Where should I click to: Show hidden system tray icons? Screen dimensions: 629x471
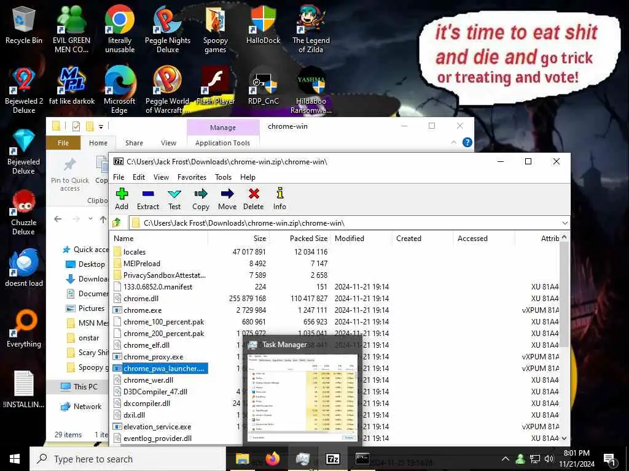pyautogui.click(x=506, y=459)
